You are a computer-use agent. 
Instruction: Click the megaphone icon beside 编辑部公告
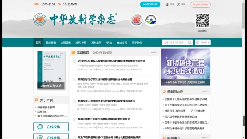coord(164,91)
